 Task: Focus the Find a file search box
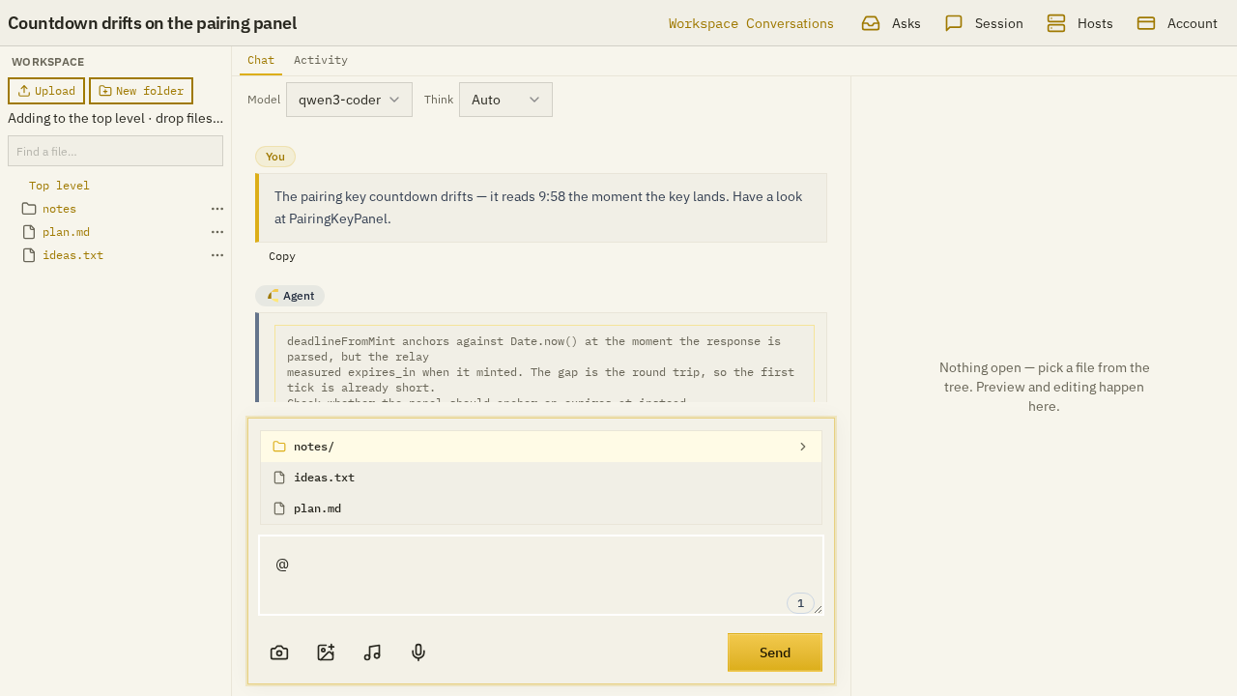coord(115,151)
